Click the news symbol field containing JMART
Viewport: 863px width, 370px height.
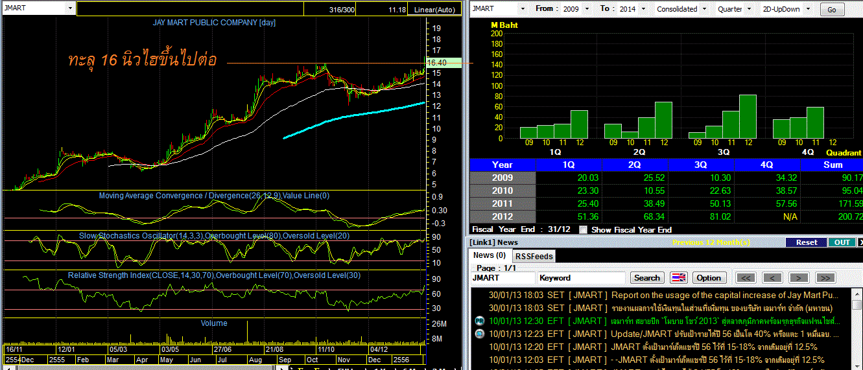[x=503, y=278]
